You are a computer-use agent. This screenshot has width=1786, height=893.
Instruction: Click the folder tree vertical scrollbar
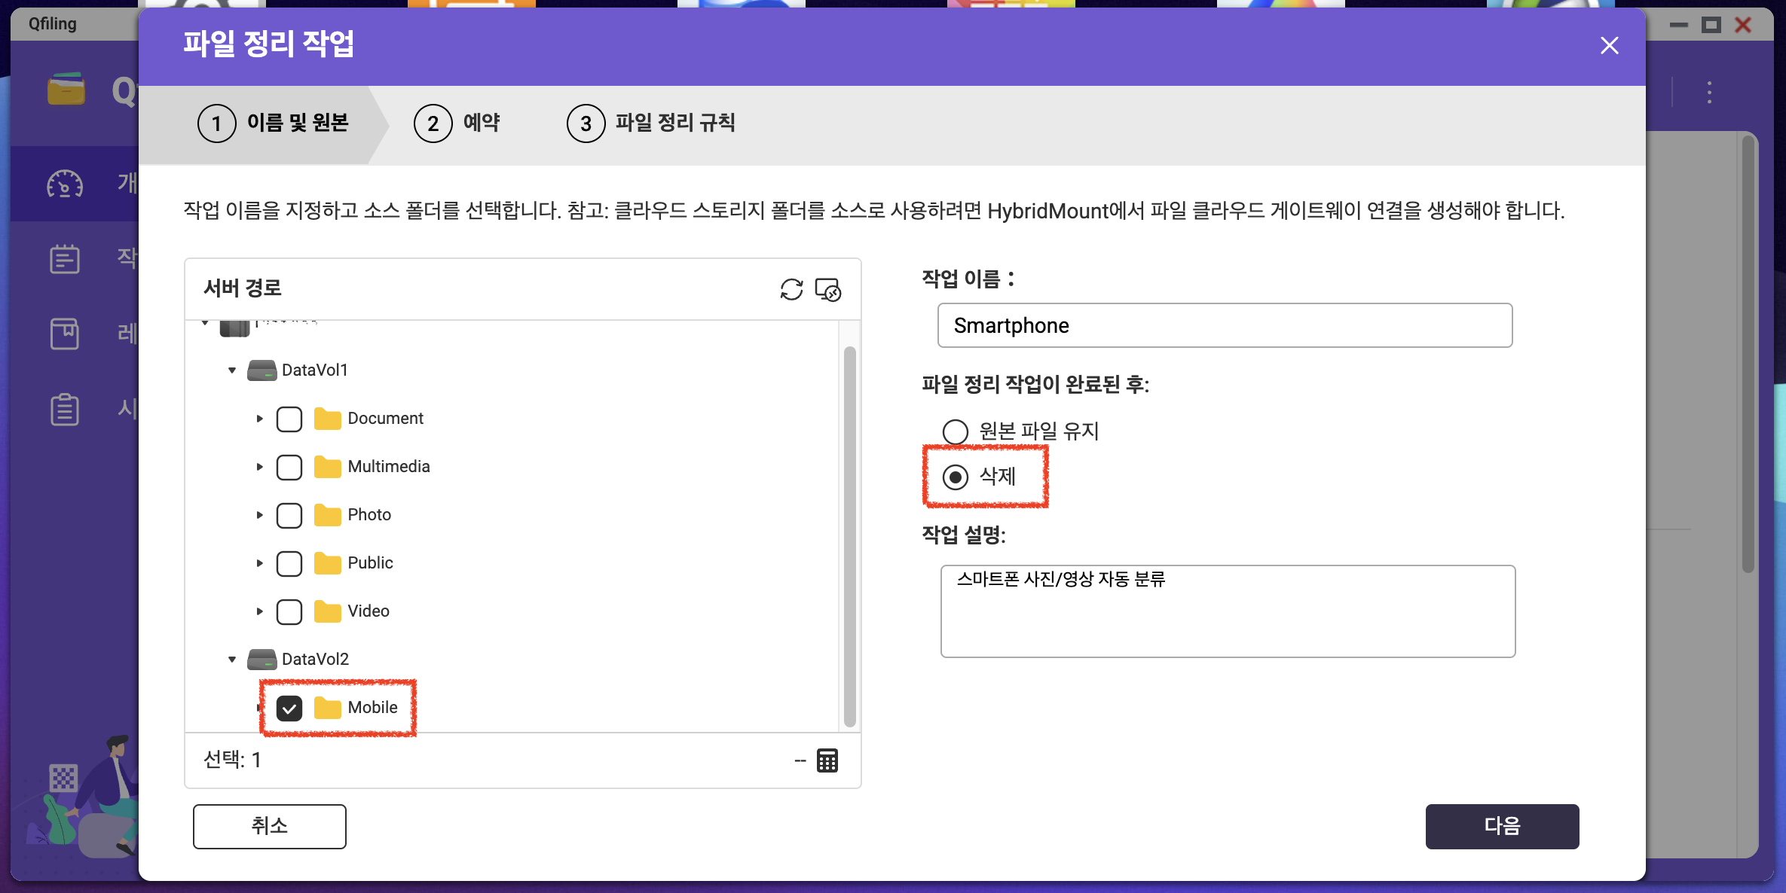(850, 536)
